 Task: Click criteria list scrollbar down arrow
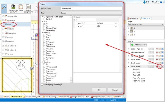[71, 81]
